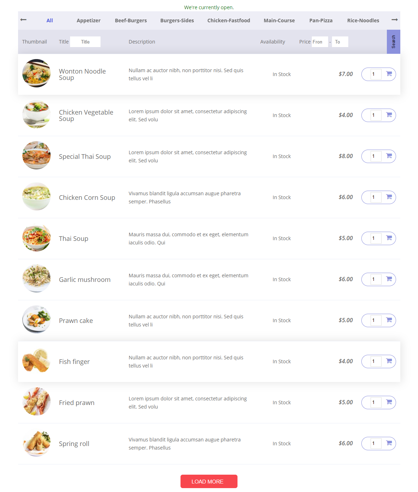The height and width of the screenshot is (492, 418).
Task: Click the Price From input field
Action: click(x=320, y=42)
